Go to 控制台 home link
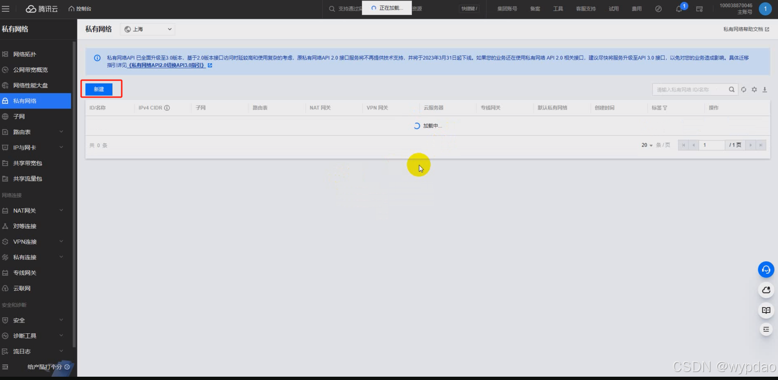 80,8
